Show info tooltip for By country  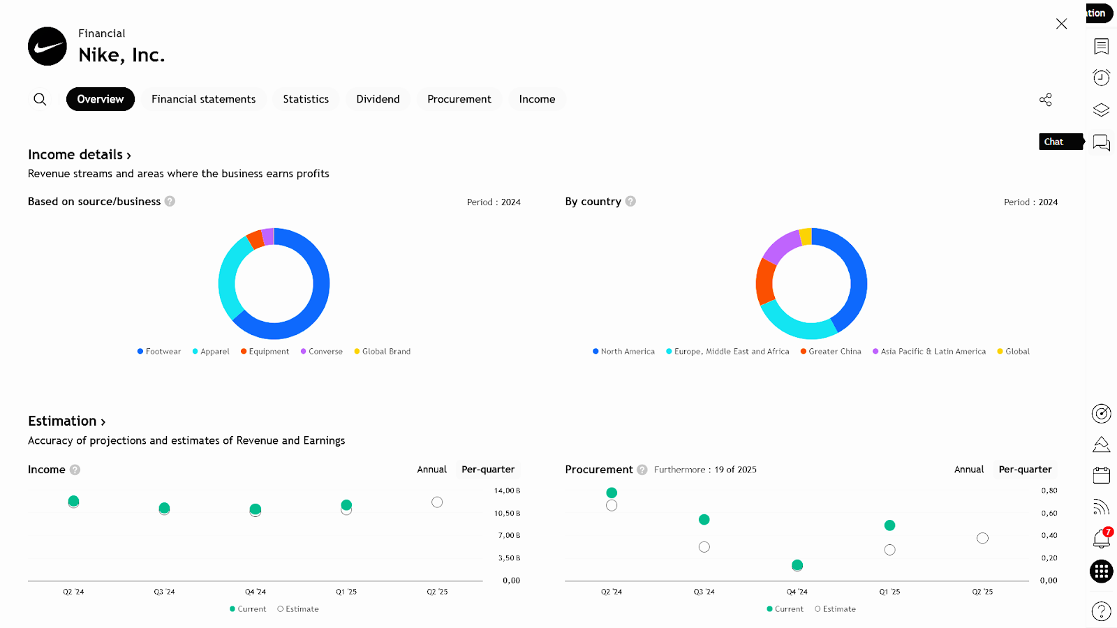(630, 202)
